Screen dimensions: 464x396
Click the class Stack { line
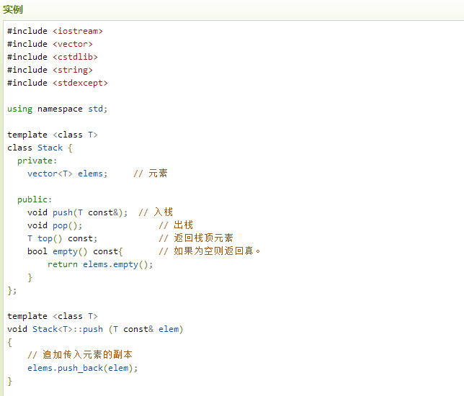point(40,148)
